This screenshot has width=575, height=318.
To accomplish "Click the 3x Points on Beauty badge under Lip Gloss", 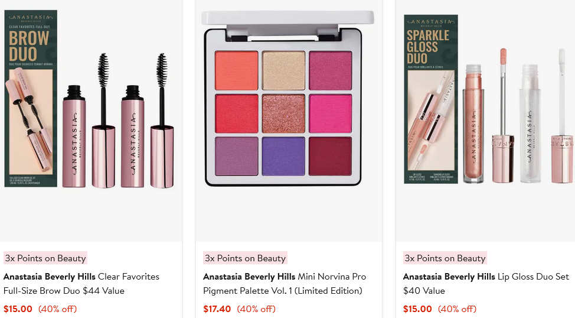I will coord(445,258).
